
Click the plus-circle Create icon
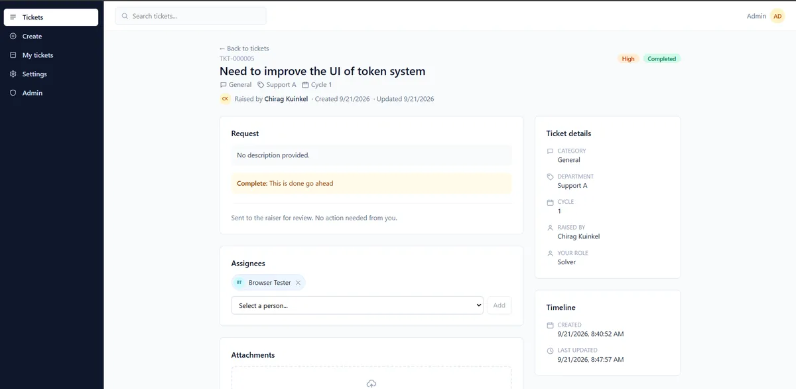click(13, 37)
